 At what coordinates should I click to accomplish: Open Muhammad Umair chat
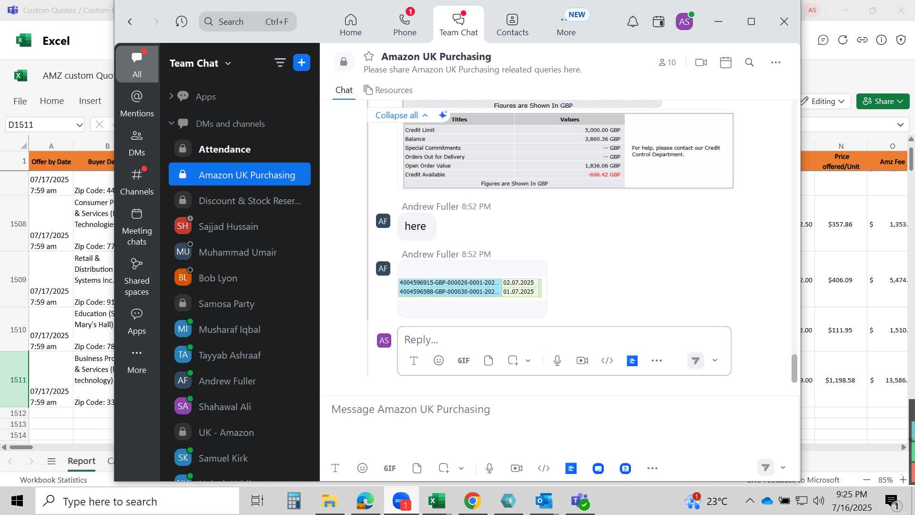[x=240, y=252]
